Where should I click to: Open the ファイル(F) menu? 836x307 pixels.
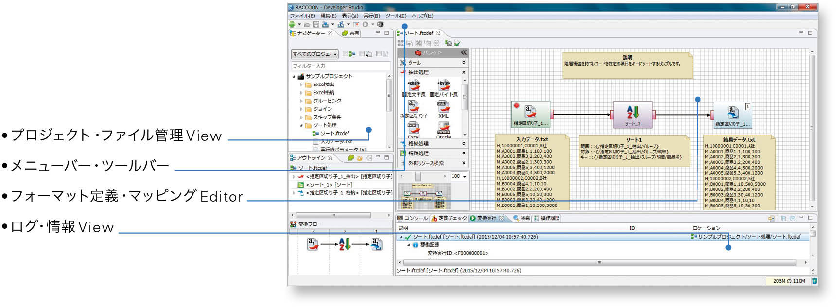tap(302, 16)
